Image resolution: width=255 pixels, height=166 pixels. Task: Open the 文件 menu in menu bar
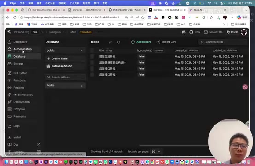pyautogui.click(x=22, y=3)
